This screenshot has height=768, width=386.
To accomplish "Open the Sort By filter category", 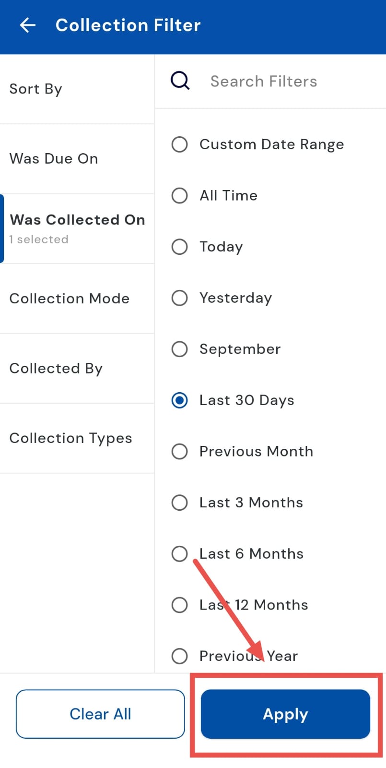I will point(77,89).
